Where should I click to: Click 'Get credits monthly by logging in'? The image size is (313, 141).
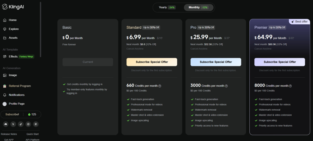coord(85,84)
